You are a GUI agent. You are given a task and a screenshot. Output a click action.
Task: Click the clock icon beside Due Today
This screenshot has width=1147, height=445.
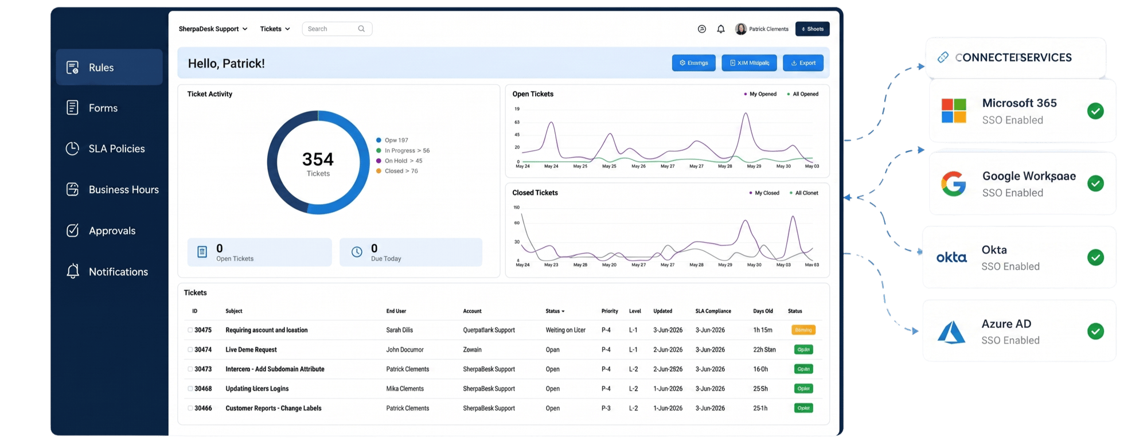tap(357, 252)
